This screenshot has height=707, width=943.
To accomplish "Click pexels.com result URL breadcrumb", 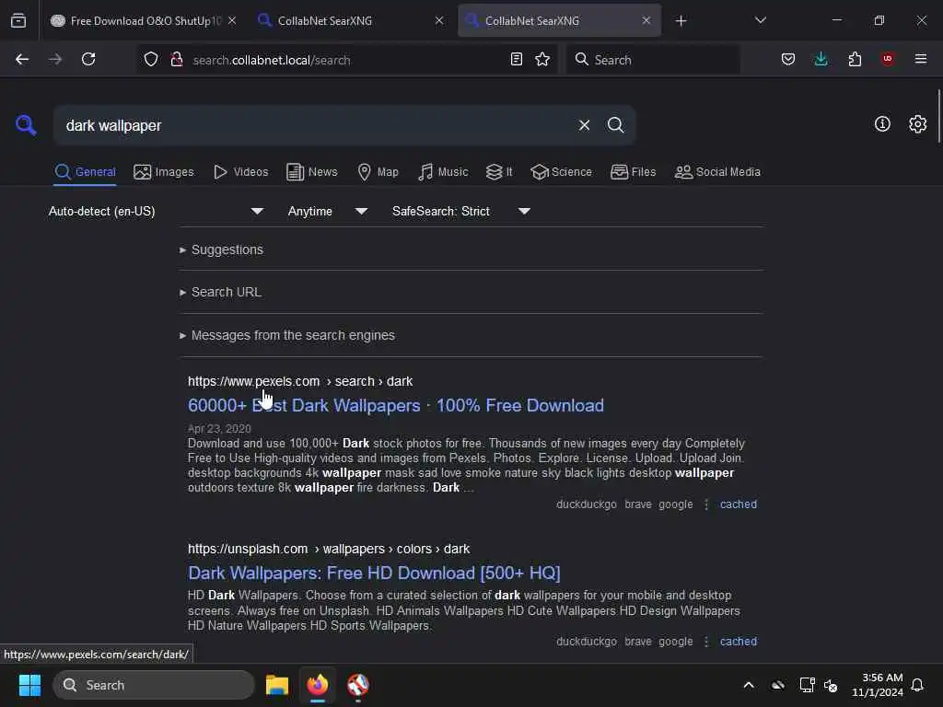I will (300, 381).
